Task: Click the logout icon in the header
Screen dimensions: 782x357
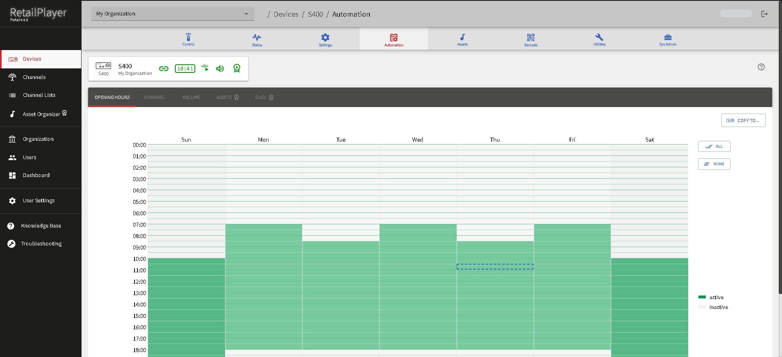Action: coord(764,14)
